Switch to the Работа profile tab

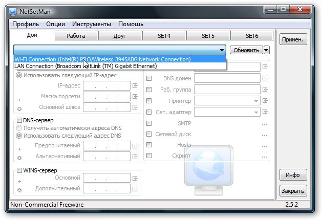(75, 36)
